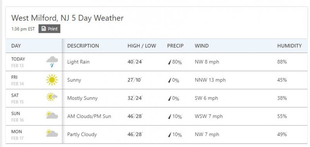
Task: Click the West Milford 5 Day Weather heading
Action: point(67,18)
